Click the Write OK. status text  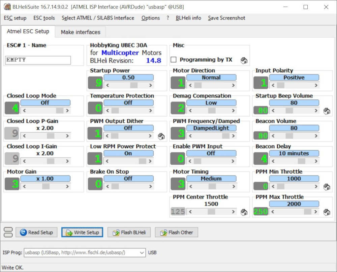(12, 268)
